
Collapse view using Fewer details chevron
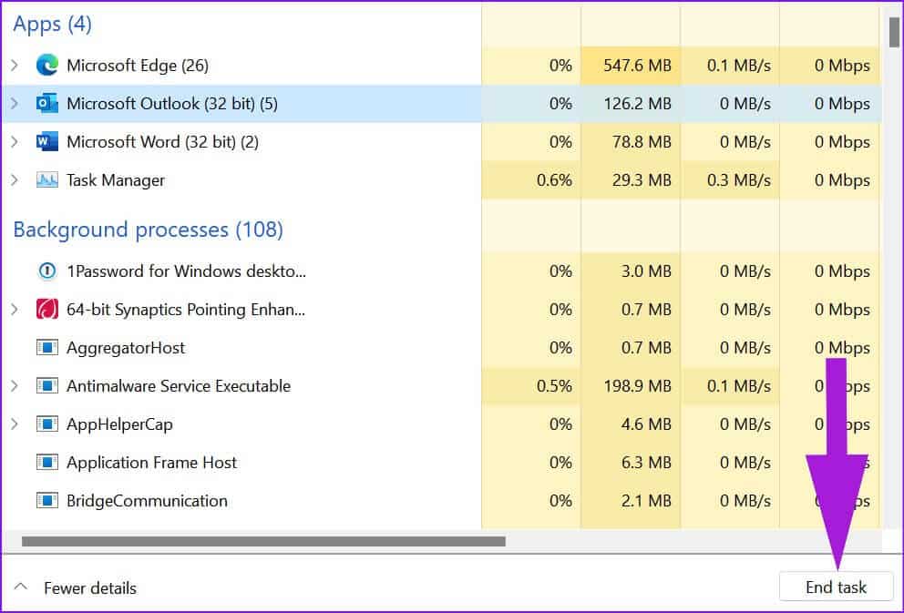coord(21,587)
